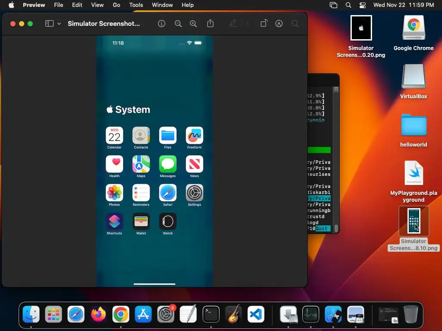
Task: Open Visual Studio Code from the Dock
Action: (x=256, y=314)
